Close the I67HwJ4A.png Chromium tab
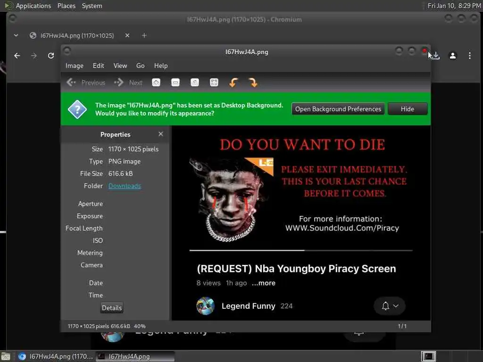The width and height of the screenshot is (483, 362). [127, 35]
